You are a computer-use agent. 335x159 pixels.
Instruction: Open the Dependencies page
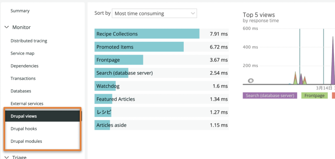pos(24,66)
